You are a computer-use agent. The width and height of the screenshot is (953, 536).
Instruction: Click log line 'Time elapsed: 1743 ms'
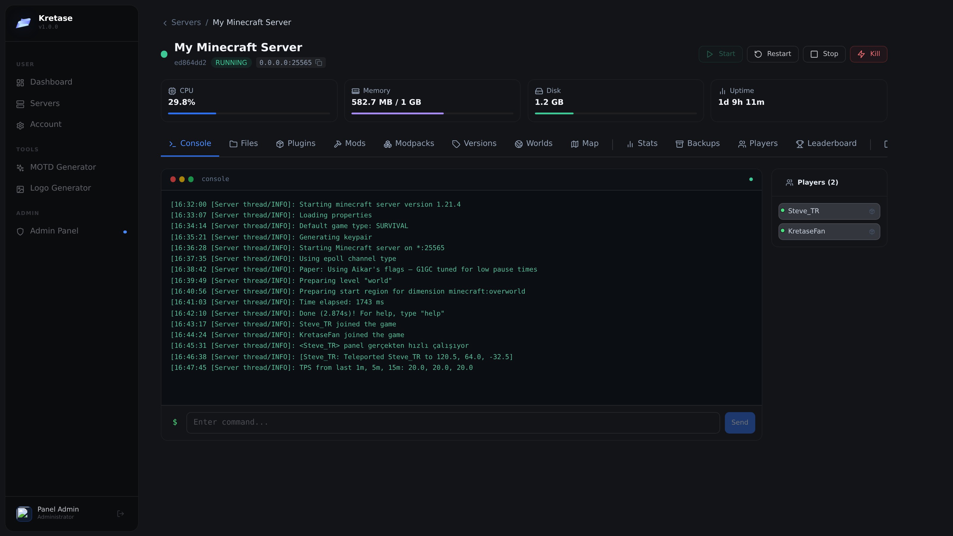point(277,302)
